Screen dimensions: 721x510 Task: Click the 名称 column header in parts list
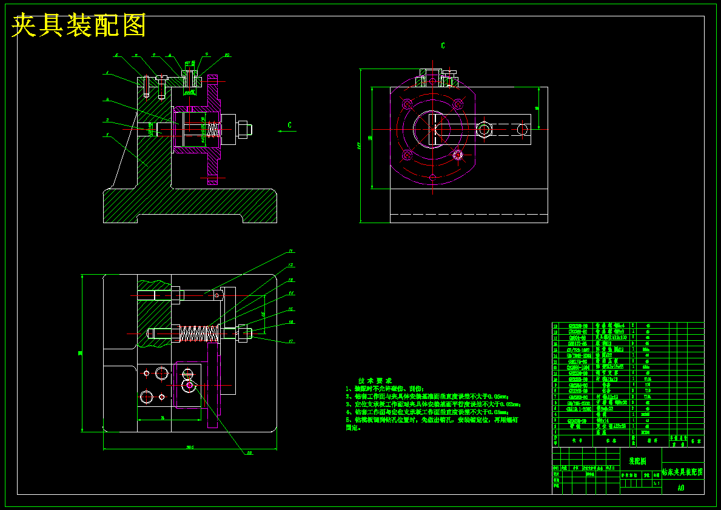coord(611,440)
